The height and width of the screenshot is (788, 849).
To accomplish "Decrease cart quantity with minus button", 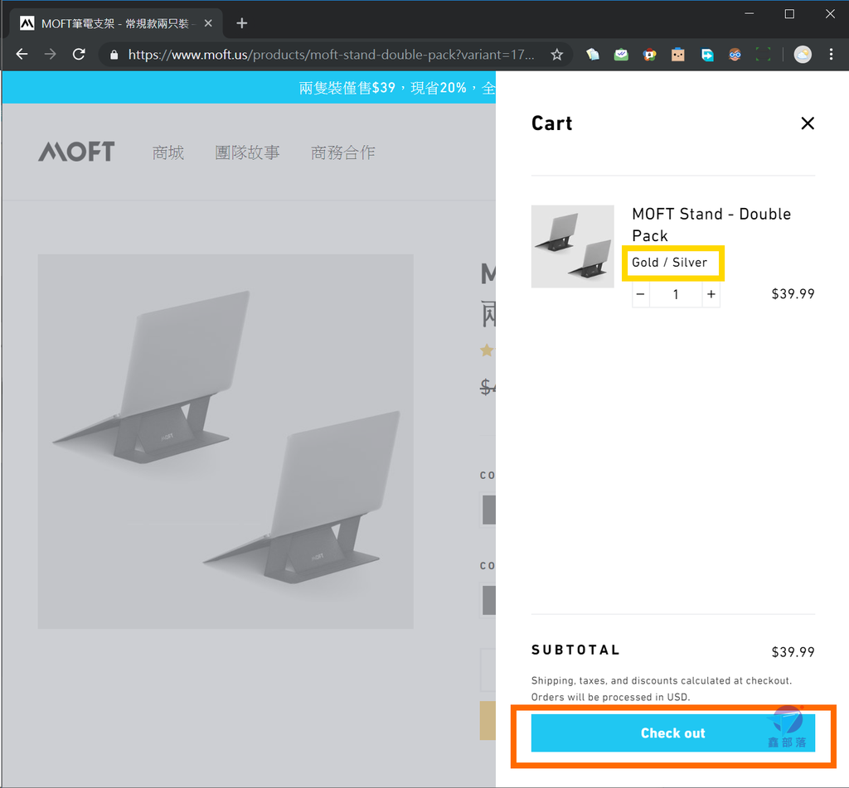I will tap(641, 294).
